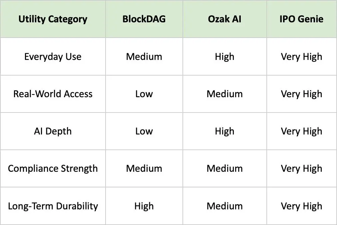The width and height of the screenshot is (337, 225).
Task: Click BlockDAG's AI Depth Low cell
Action: [x=144, y=131]
